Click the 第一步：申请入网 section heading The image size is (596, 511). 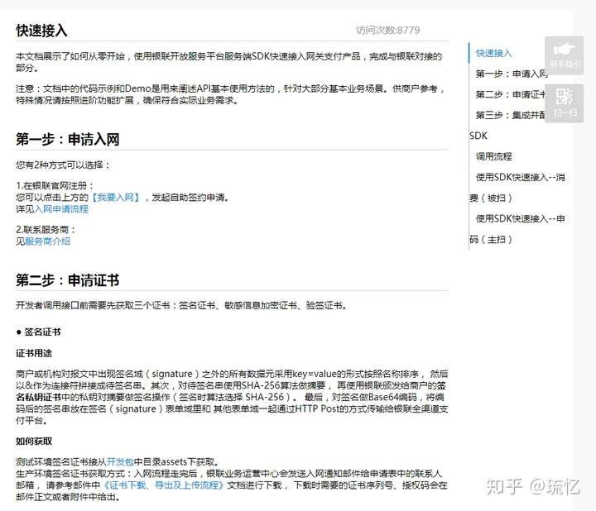(68, 139)
